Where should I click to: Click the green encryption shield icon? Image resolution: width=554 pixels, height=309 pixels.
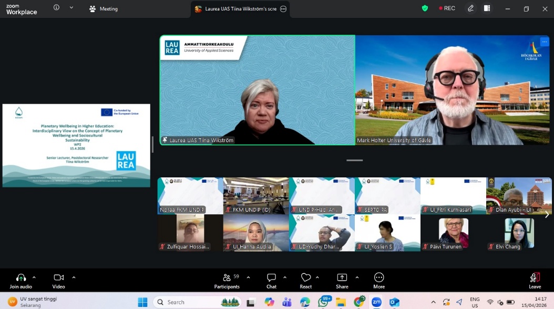point(425,8)
